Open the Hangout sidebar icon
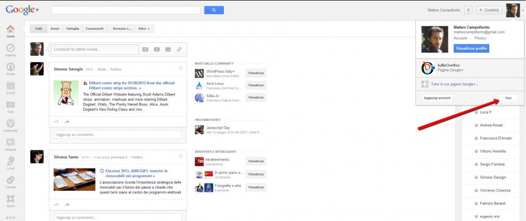The height and width of the screenshot is (221, 526). pyautogui.click(x=11, y=142)
